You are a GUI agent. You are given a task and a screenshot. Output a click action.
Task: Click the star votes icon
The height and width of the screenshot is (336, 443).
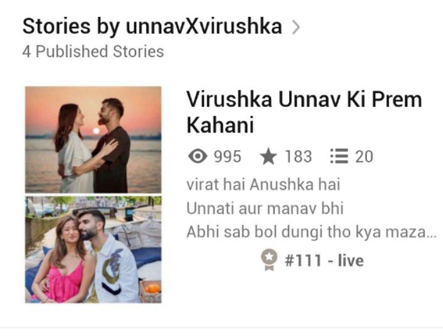click(268, 156)
